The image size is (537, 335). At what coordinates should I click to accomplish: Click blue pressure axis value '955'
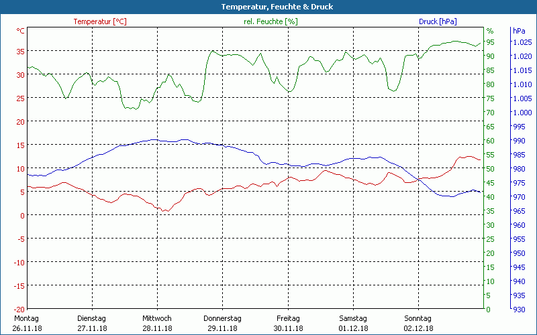pyautogui.click(x=519, y=239)
